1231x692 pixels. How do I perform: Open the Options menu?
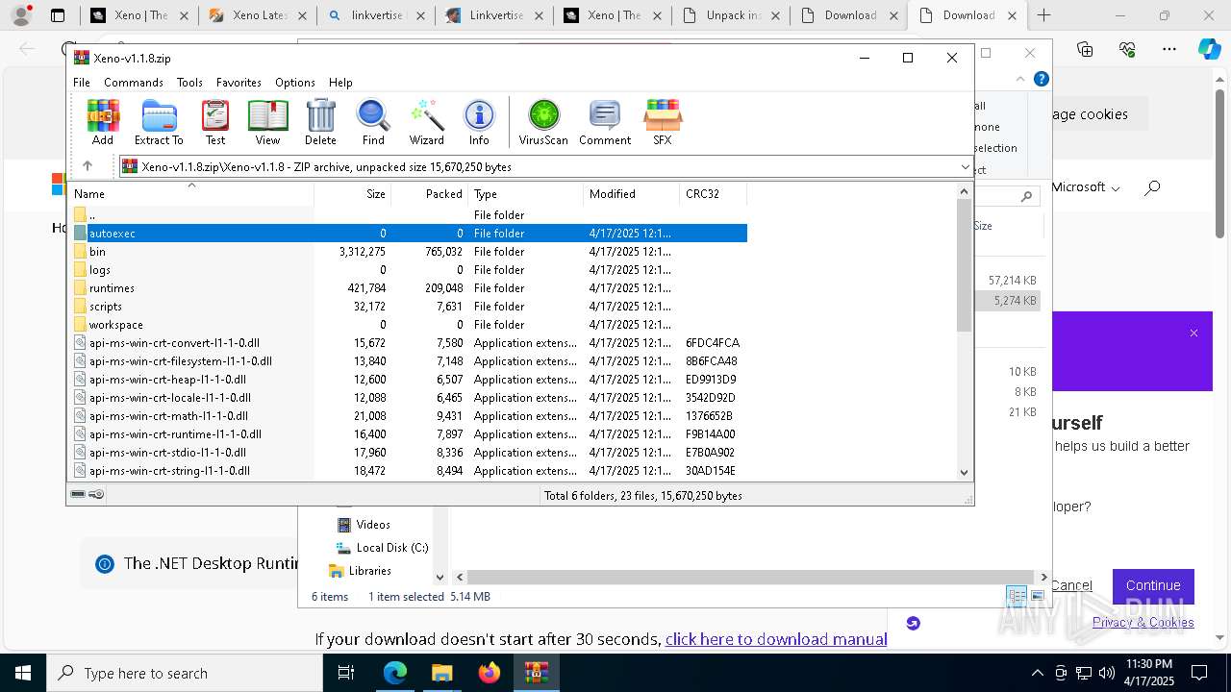pos(295,83)
